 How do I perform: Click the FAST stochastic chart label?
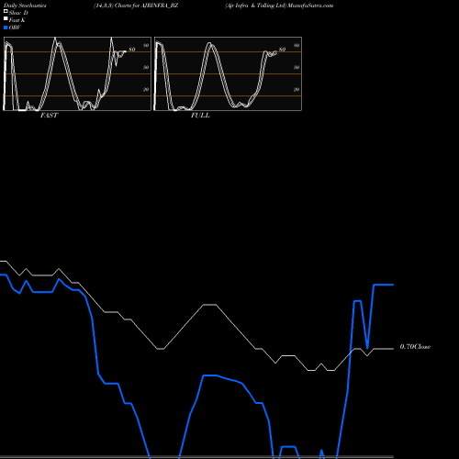point(49,116)
